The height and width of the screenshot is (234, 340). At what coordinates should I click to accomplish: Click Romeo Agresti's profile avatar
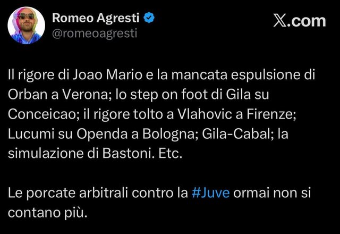click(27, 26)
